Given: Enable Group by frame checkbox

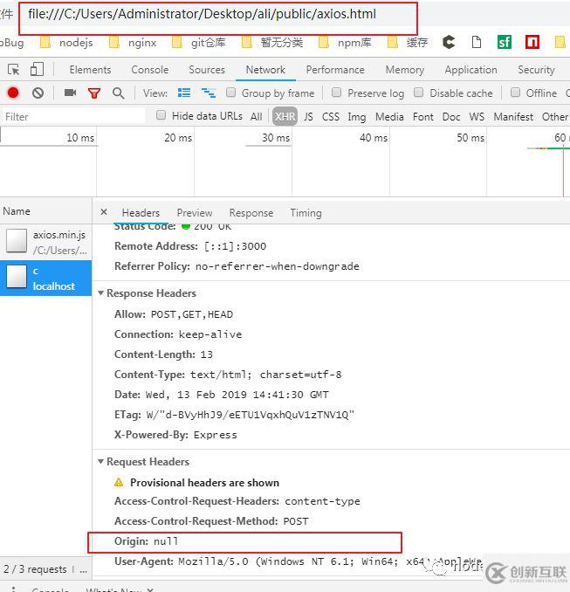Looking at the screenshot, I should click(x=230, y=93).
